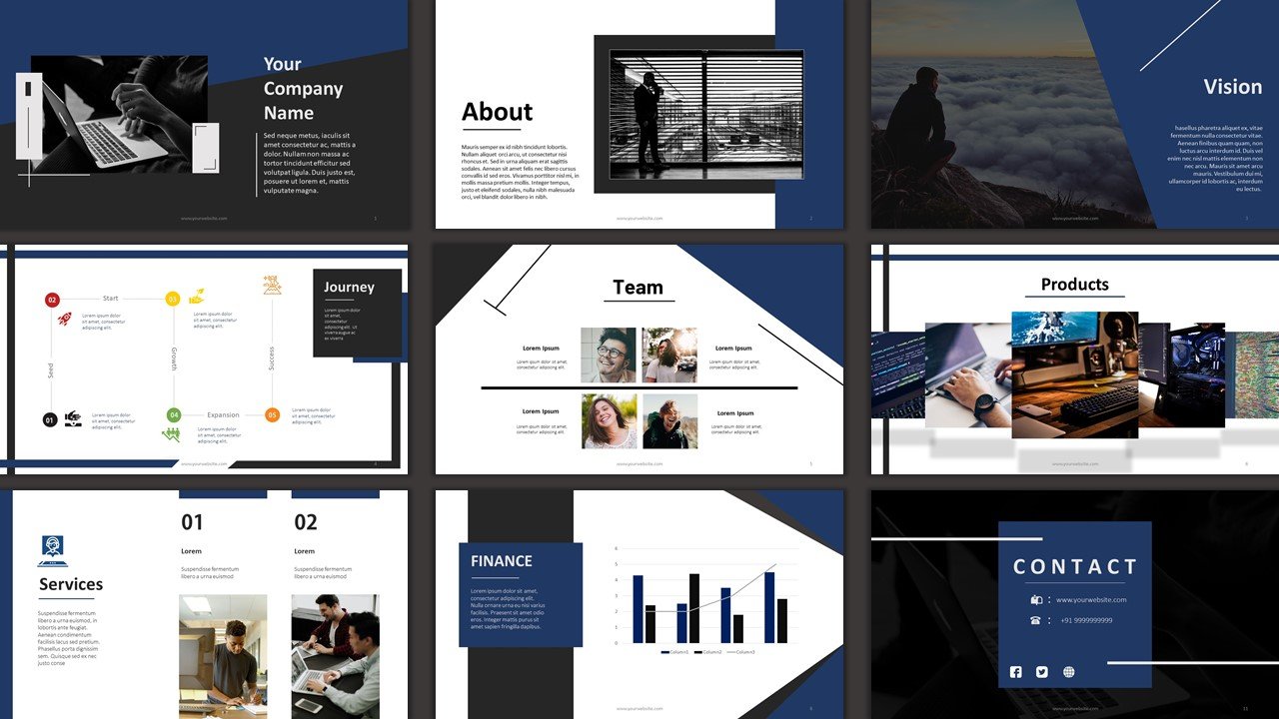Click the FINANCE heading box

pyautogui.click(x=520, y=562)
